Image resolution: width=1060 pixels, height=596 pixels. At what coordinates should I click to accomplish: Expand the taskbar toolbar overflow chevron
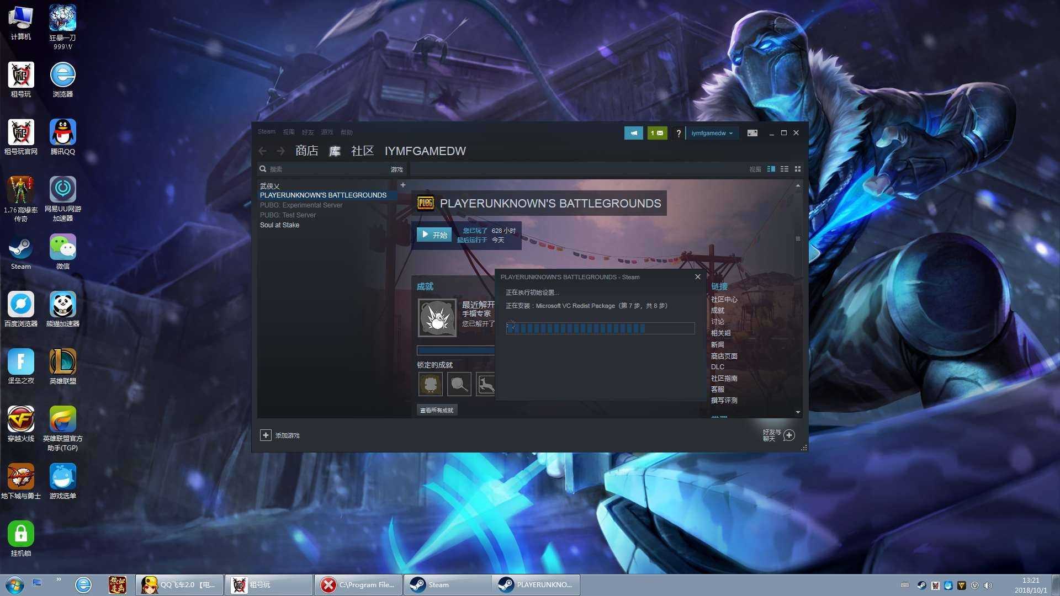tap(59, 579)
